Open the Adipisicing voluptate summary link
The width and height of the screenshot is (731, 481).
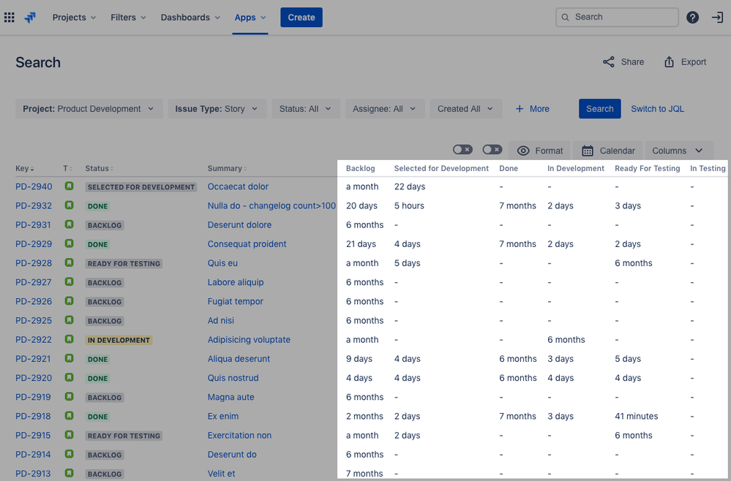coord(249,339)
